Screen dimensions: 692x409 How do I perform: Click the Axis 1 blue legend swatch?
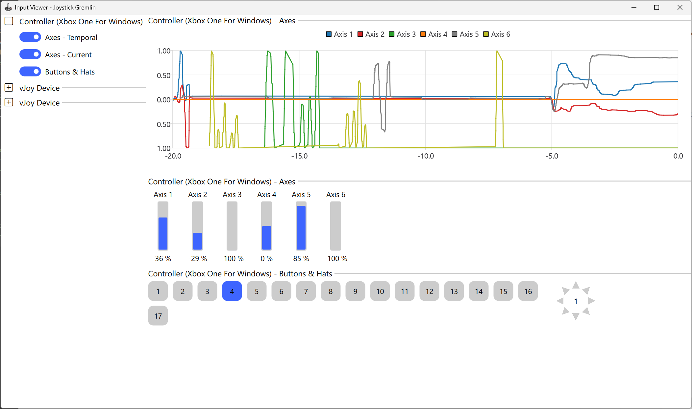pyautogui.click(x=329, y=34)
